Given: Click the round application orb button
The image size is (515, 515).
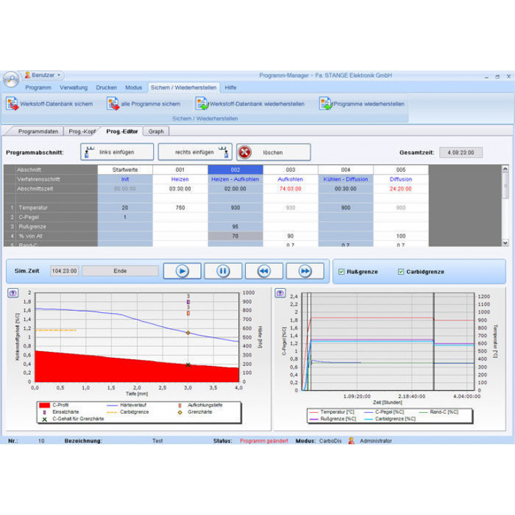Looking at the screenshot, I should coord(10,79).
